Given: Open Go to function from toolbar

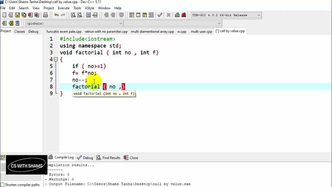Looking at the screenshot, I should pos(88,15).
